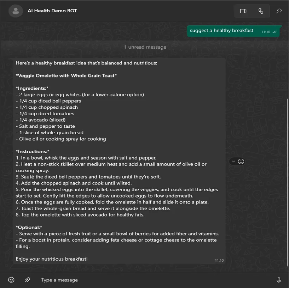Click the 'Enjoy your nutritious breakfast!' line

(52, 259)
